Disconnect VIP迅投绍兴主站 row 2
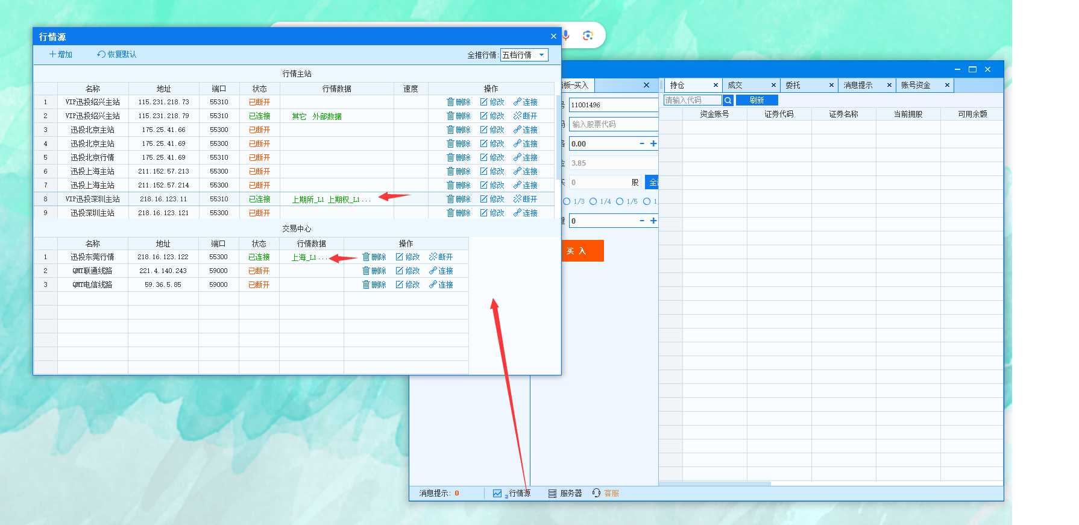1079x525 pixels. [x=526, y=116]
